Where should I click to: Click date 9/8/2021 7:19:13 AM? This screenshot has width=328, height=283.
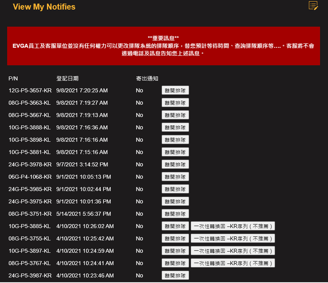point(82,115)
